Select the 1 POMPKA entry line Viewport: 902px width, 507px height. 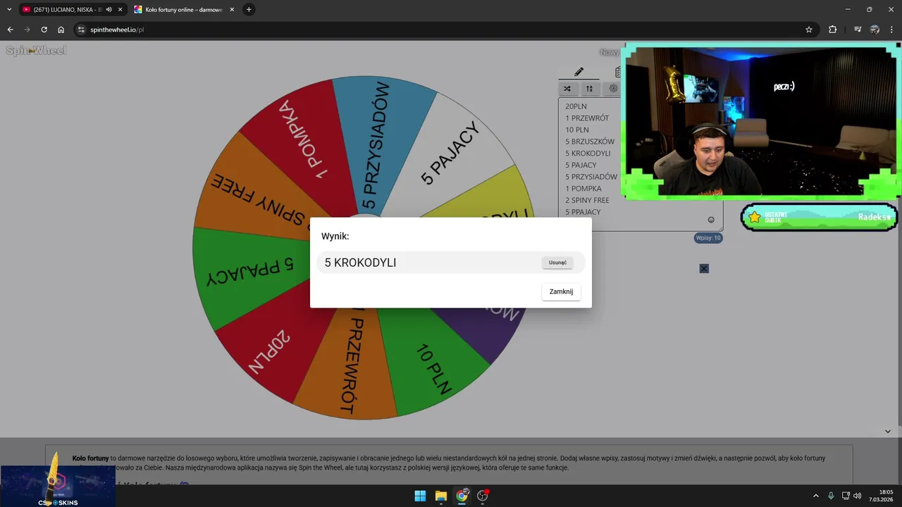(x=583, y=189)
